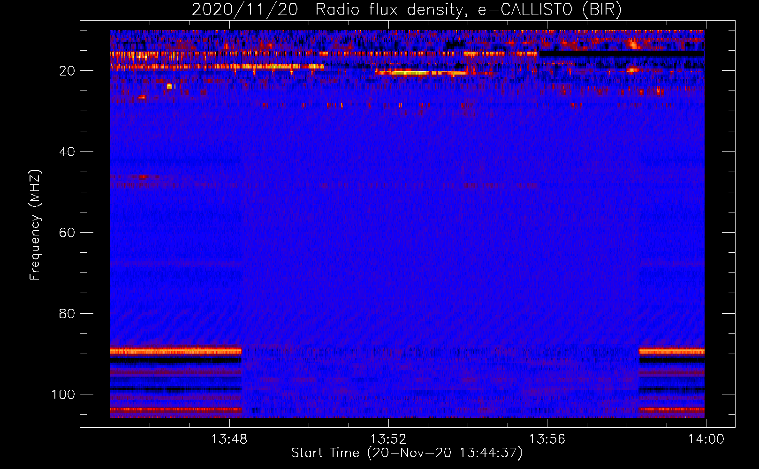The image size is (759, 469).
Task: Click the frequency tick label '100'
Action: tap(63, 394)
